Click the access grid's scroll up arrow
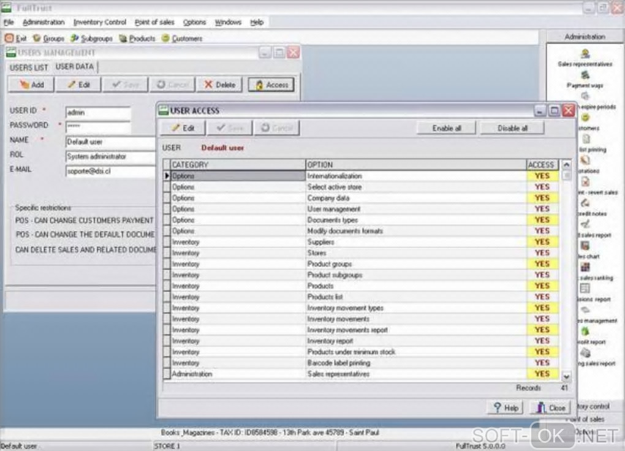The height and width of the screenshot is (451, 625). tap(566, 164)
